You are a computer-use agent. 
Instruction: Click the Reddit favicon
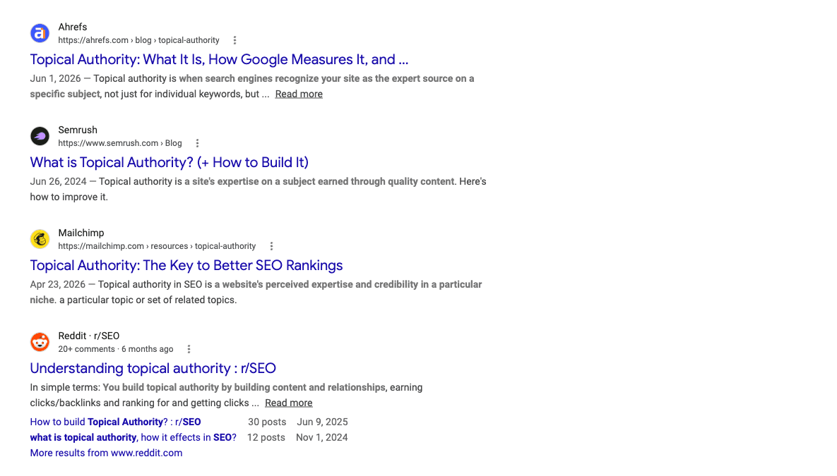click(x=40, y=342)
